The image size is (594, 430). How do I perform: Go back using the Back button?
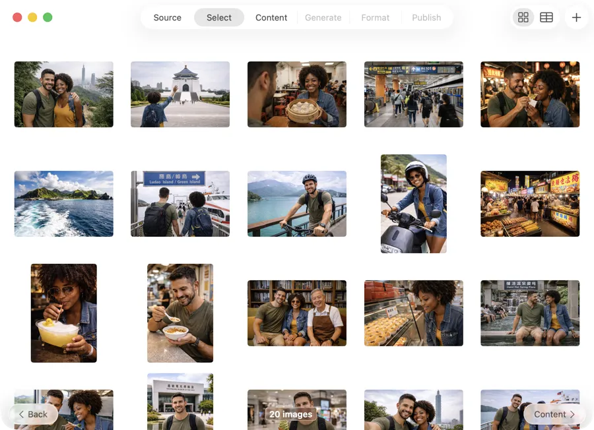pos(33,414)
